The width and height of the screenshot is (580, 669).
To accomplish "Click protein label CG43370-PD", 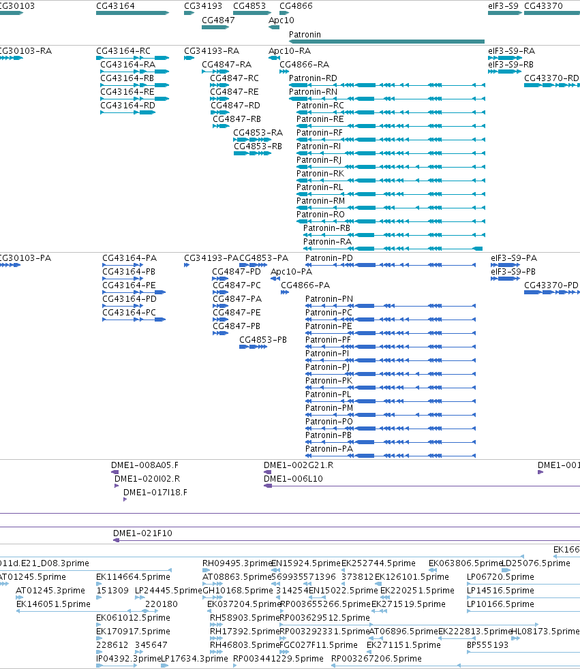I will (x=551, y=285).
